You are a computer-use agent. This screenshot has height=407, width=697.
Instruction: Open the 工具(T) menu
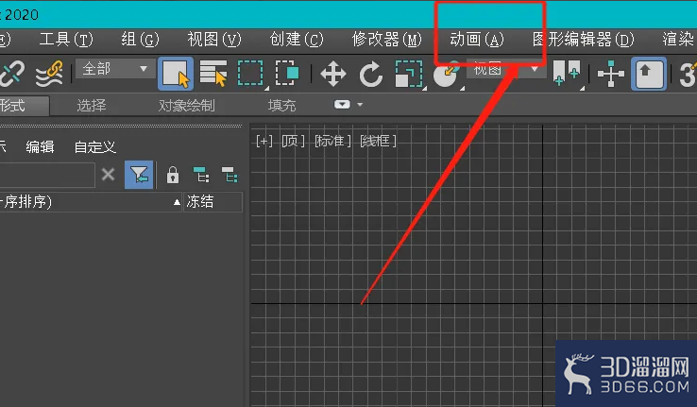66,40
